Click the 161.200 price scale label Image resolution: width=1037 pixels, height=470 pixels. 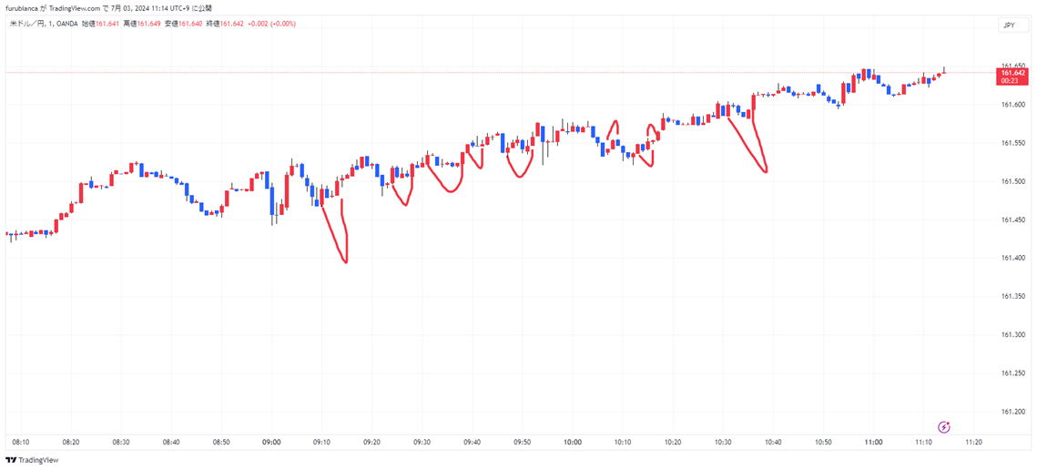[1012, 411]
